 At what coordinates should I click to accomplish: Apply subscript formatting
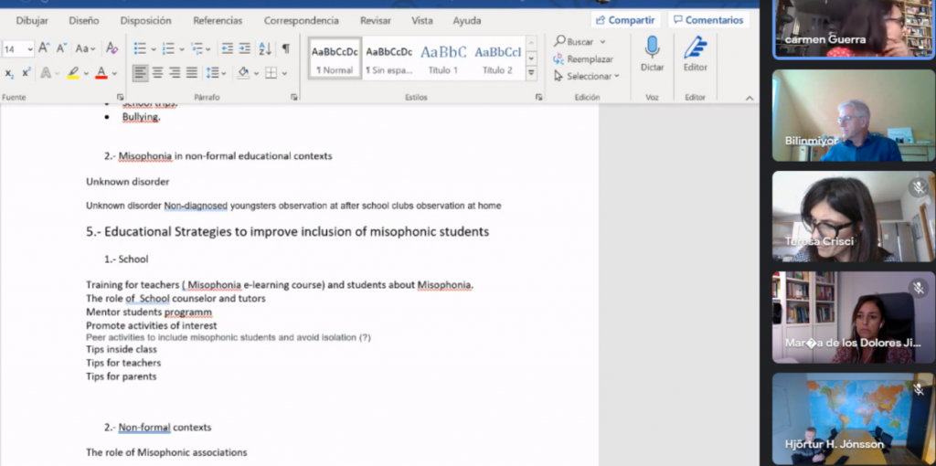point(9,73)
